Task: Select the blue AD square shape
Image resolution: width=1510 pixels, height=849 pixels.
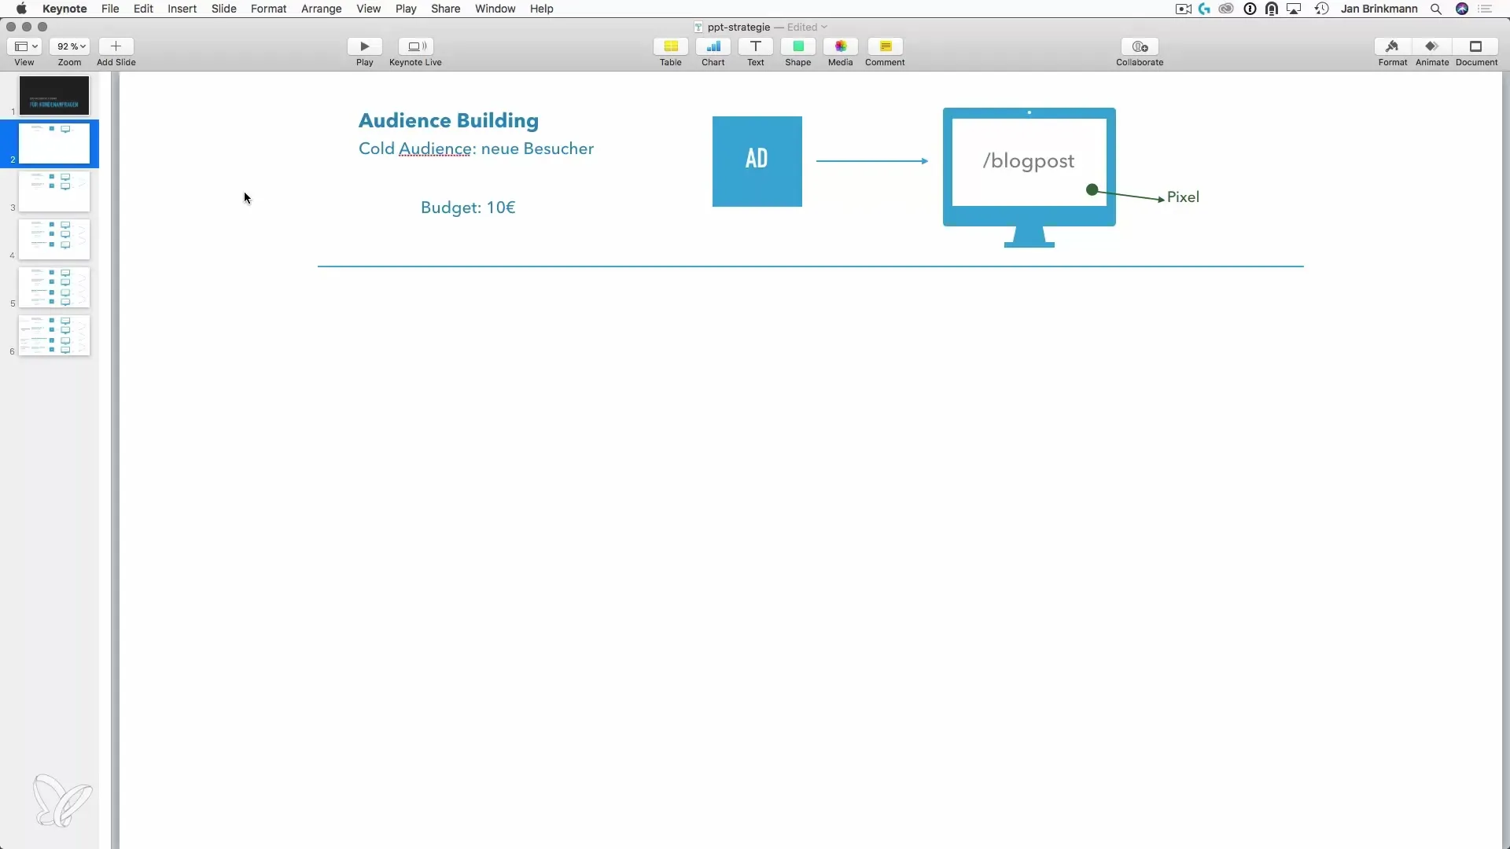Action: pos(757,161)
